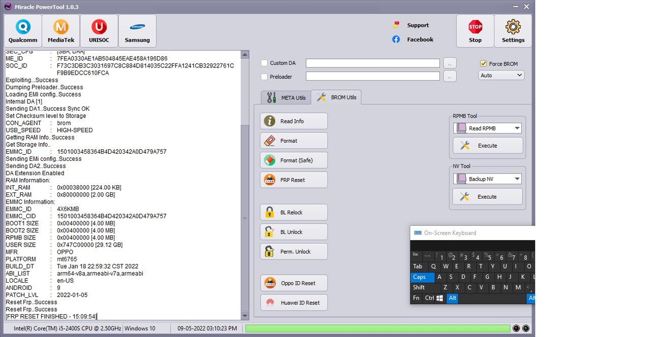Screen dimensions: 651x337
Task: Open the Backup NV dropdown
Action: [487, 179]
